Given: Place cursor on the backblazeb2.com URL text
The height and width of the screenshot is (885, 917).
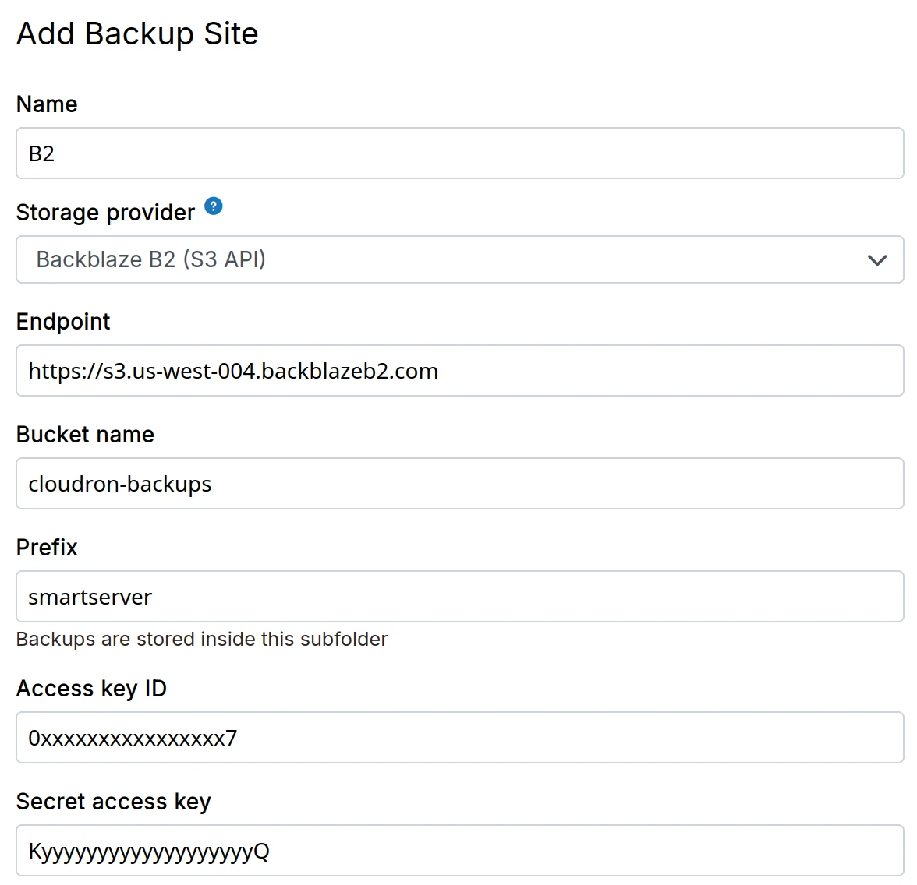Looking at the screenshot, I should (233, 371).
